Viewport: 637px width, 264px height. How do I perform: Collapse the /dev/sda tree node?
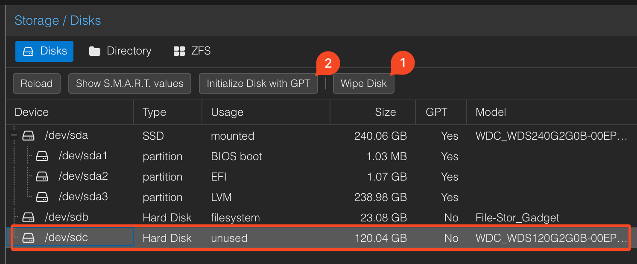click(14, 136)
